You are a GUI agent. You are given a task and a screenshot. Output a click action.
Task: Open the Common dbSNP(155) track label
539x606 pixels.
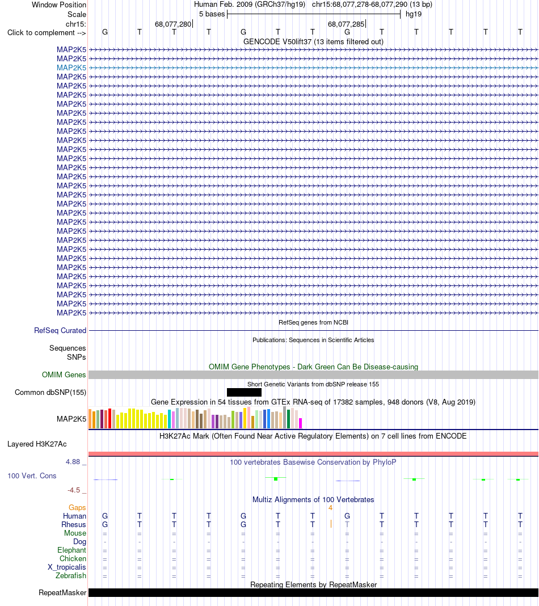pos(50,392)
